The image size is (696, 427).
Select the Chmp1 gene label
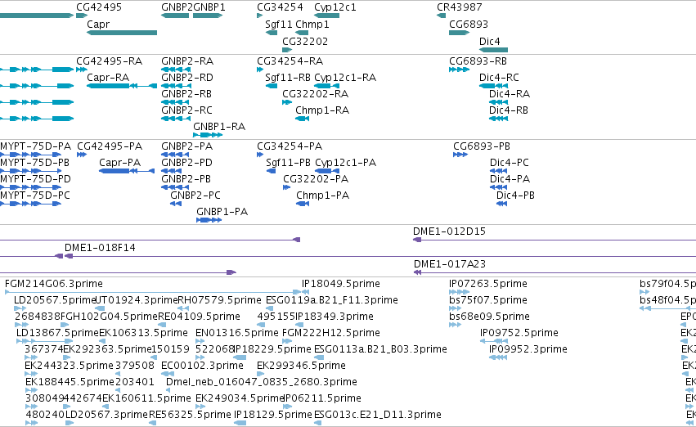click(312, 24)
